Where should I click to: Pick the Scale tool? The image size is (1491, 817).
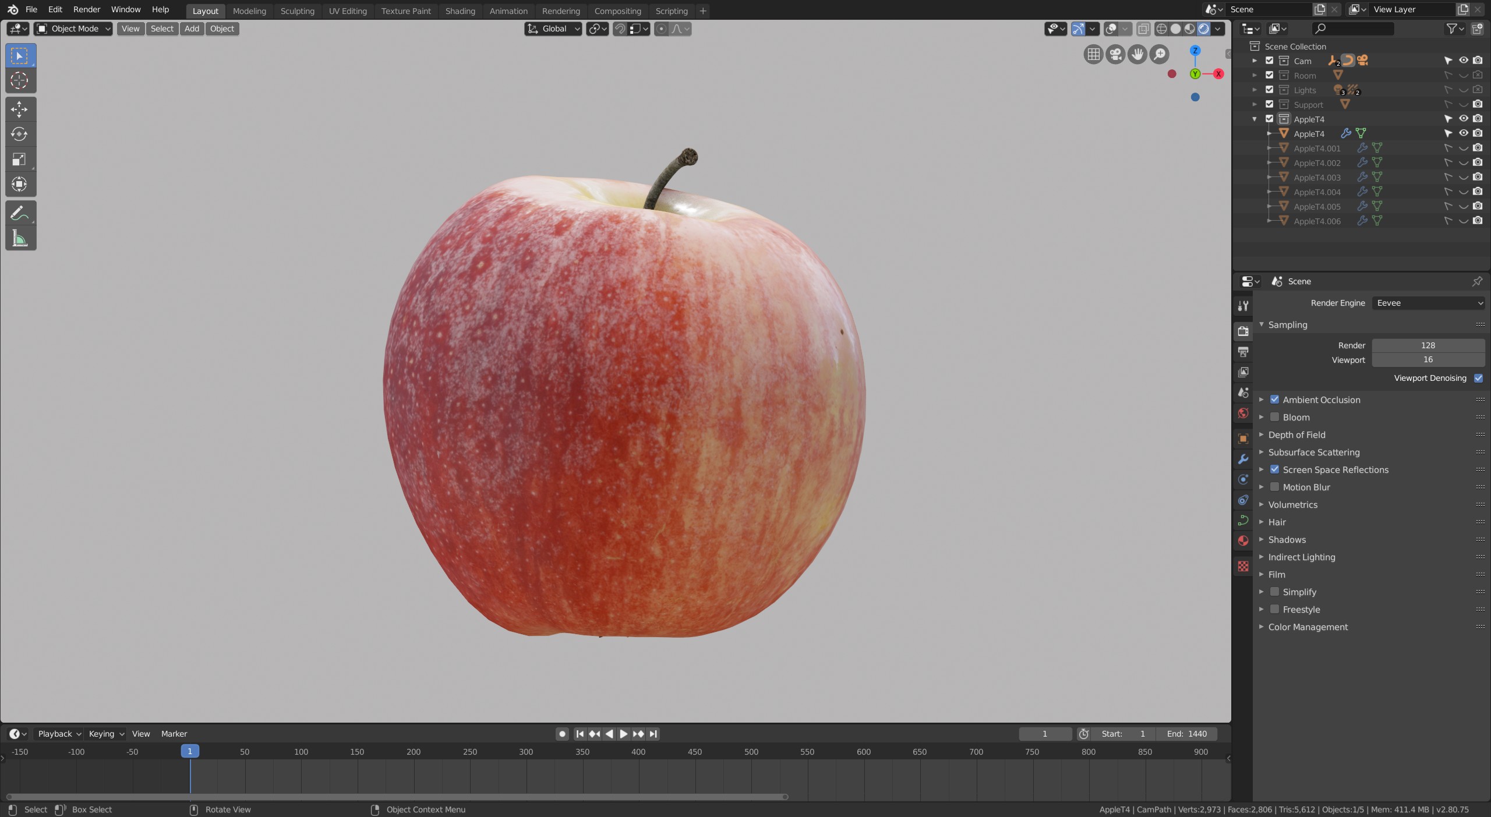click(20, 160)
